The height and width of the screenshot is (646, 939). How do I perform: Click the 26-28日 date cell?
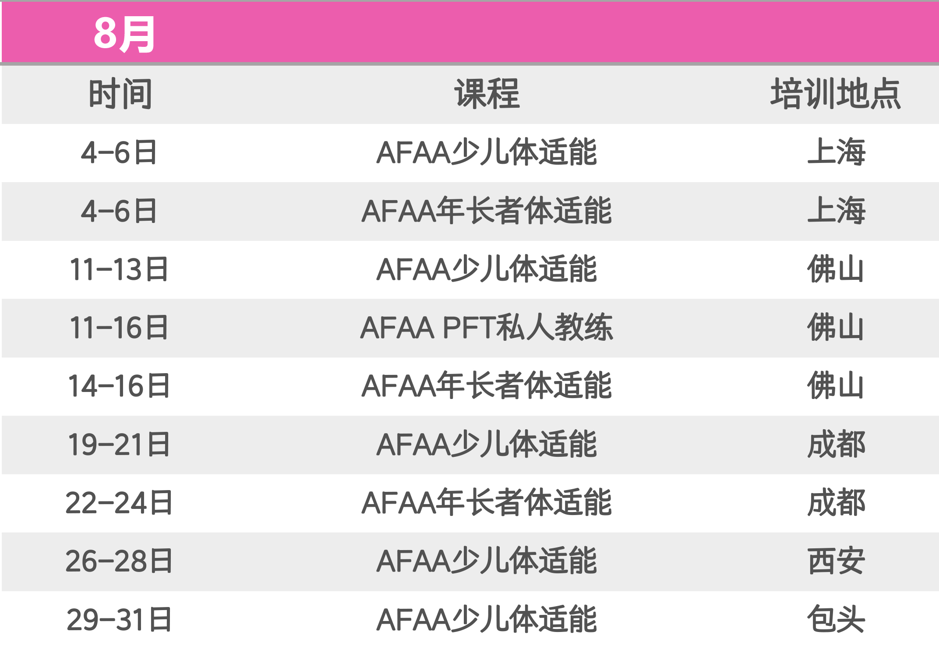[119, 561]
